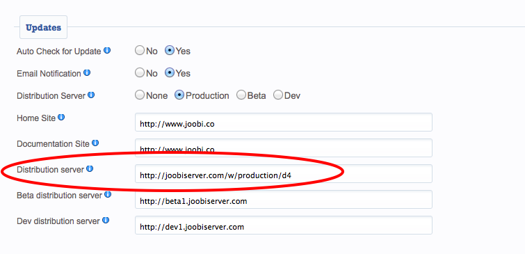Set Auto Check for Update to Yes
This screenshot has height=254, width=525.
coord(170,51)
